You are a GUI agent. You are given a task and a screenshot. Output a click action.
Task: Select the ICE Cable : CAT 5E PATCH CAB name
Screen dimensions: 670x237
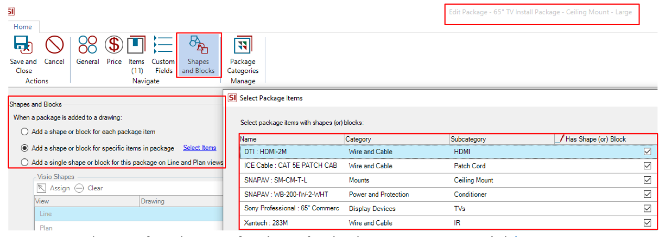coord(290,166)
